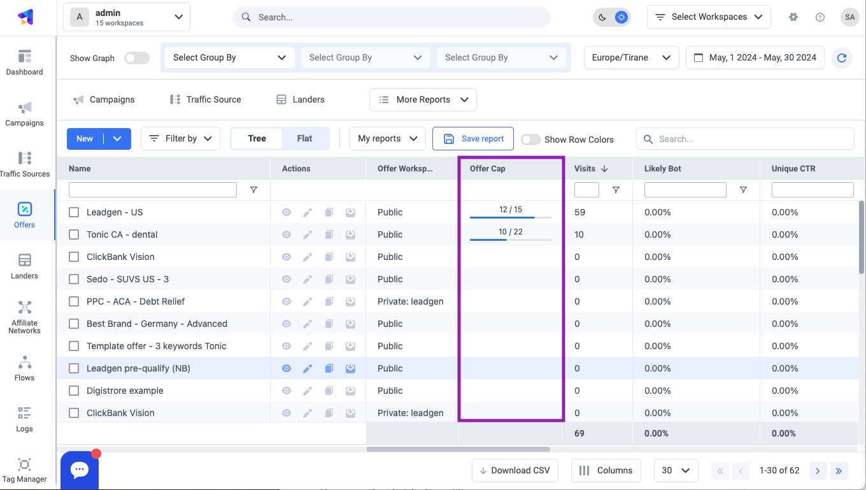Duplicate the PPC - ACA - Debt Relief offer
866x490 pixels.
tap(329, 301)
